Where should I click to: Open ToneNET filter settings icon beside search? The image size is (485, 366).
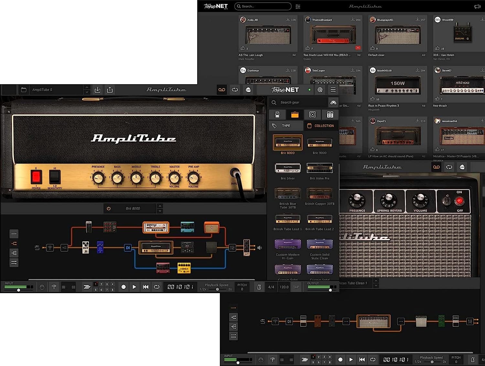298,6
